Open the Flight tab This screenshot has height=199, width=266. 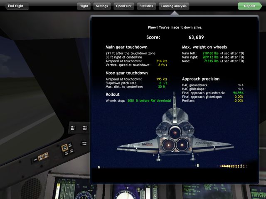pyautogui.click(x=84, y=6)
